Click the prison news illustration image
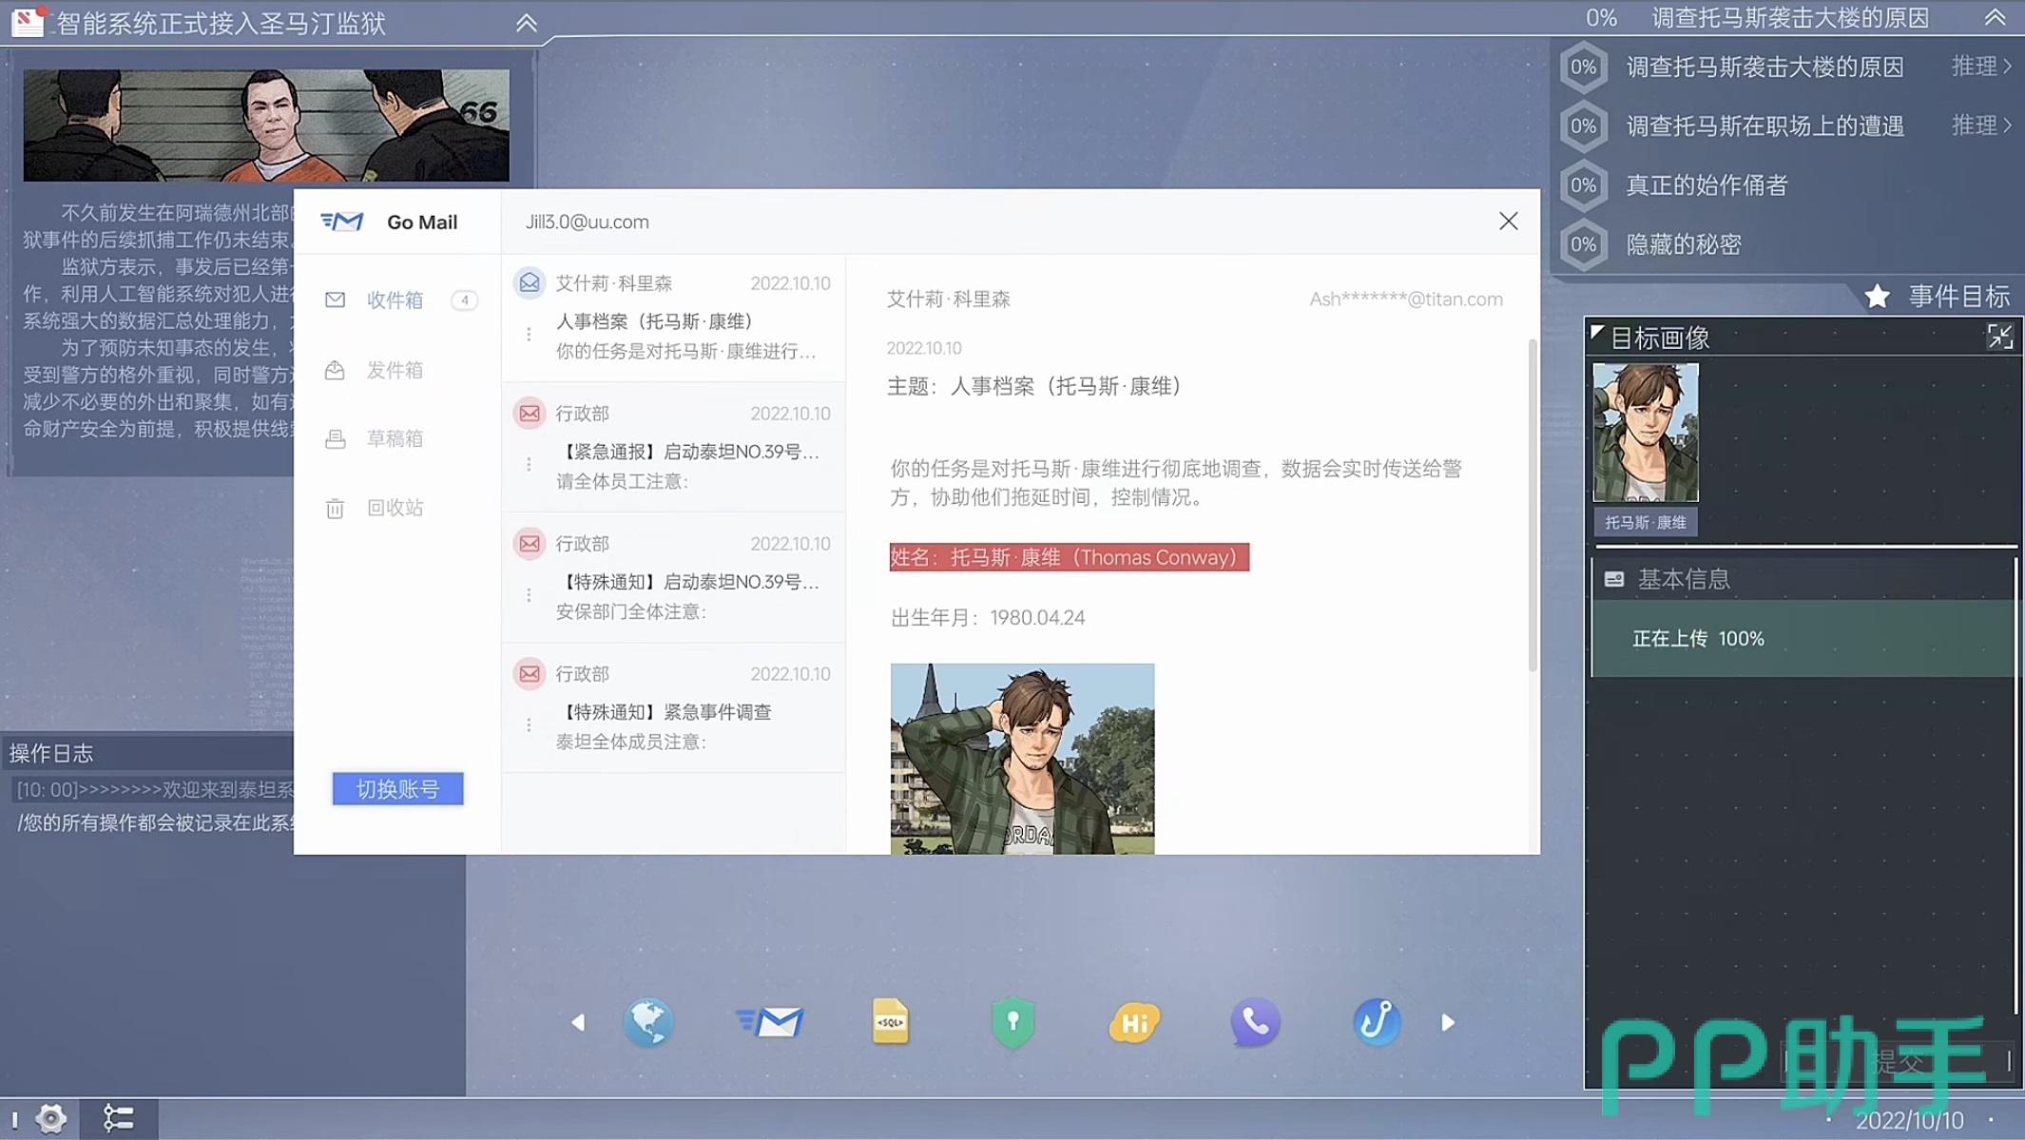This screenshot has width=2025, height=1140. (266, 125)
